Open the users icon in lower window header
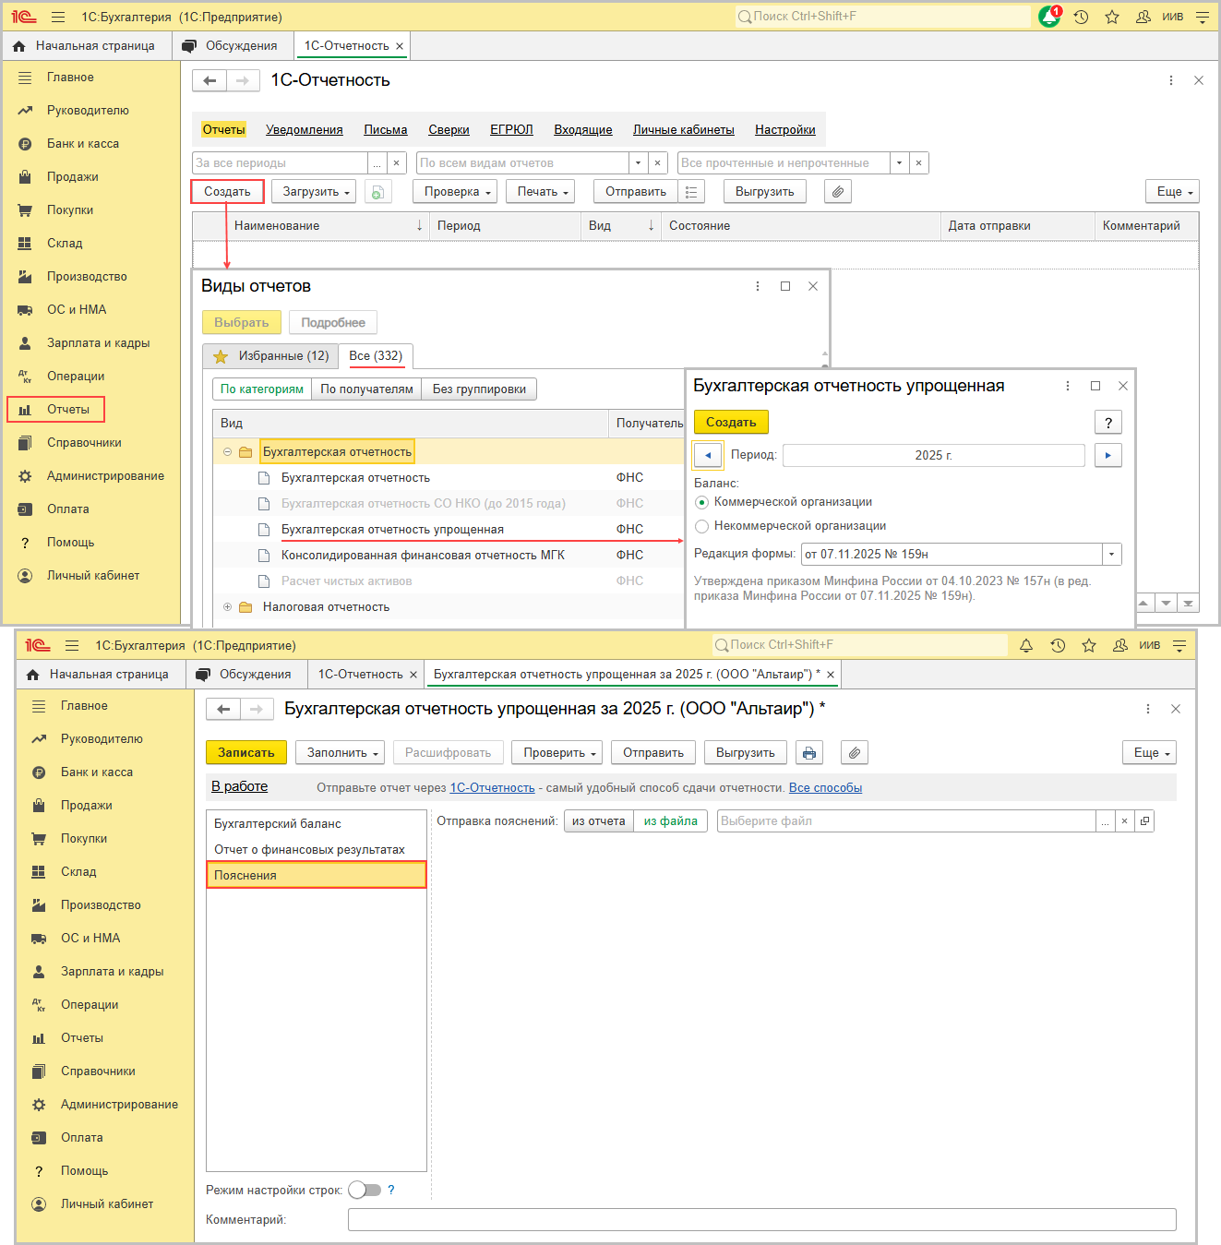 click(1120, 645)
